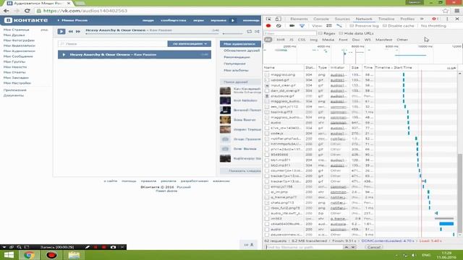
Task: Filter requests by WS
Action: (x=368, y=40)
